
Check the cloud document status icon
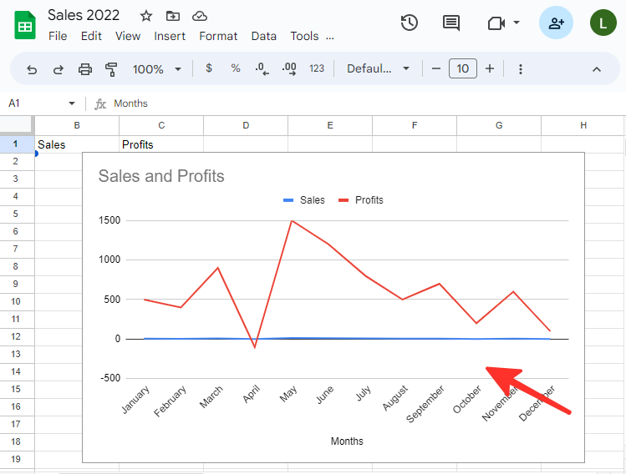pyautogui.click(x=199, y=16)
